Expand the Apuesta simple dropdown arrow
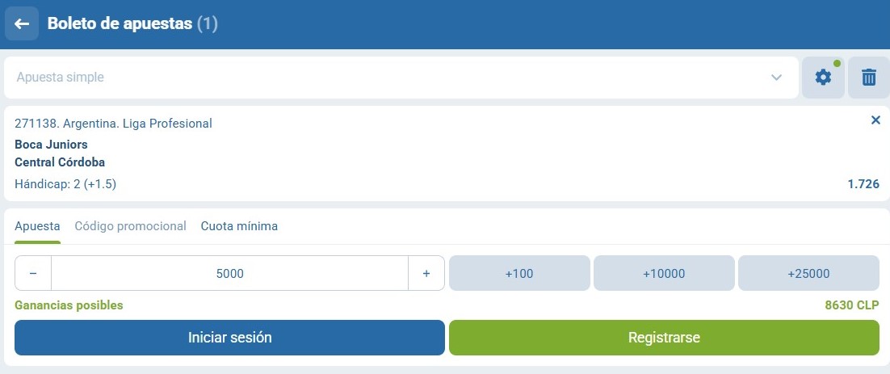This screenshot has height=374, width=890. [776, 78]
